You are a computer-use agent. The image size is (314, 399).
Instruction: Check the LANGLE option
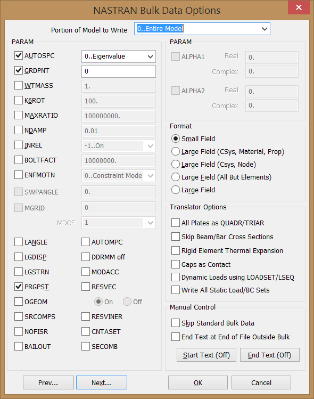pos(19,242)
